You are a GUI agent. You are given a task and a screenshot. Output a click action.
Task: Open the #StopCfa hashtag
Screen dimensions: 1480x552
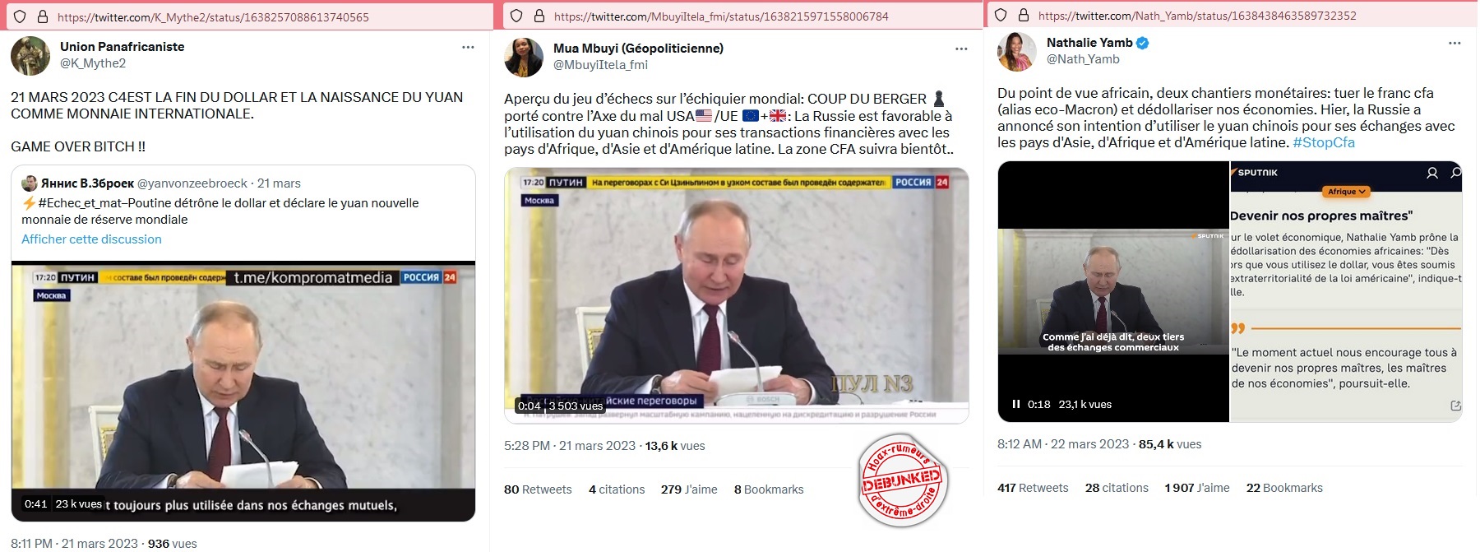pyautogui.click(x=1324, y=142)
